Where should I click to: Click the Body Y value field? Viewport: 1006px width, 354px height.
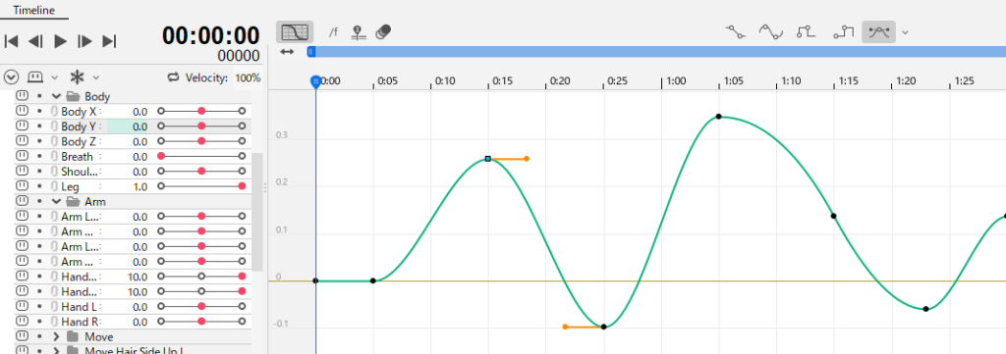128,126
